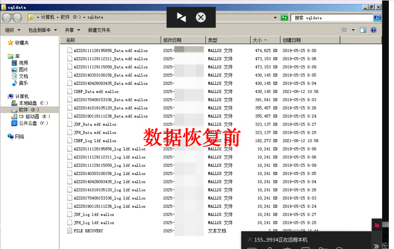394x249 pixels.
Task: Select file AIS20190118111236_Data.mdf.mallox
Action: (111, 116)
